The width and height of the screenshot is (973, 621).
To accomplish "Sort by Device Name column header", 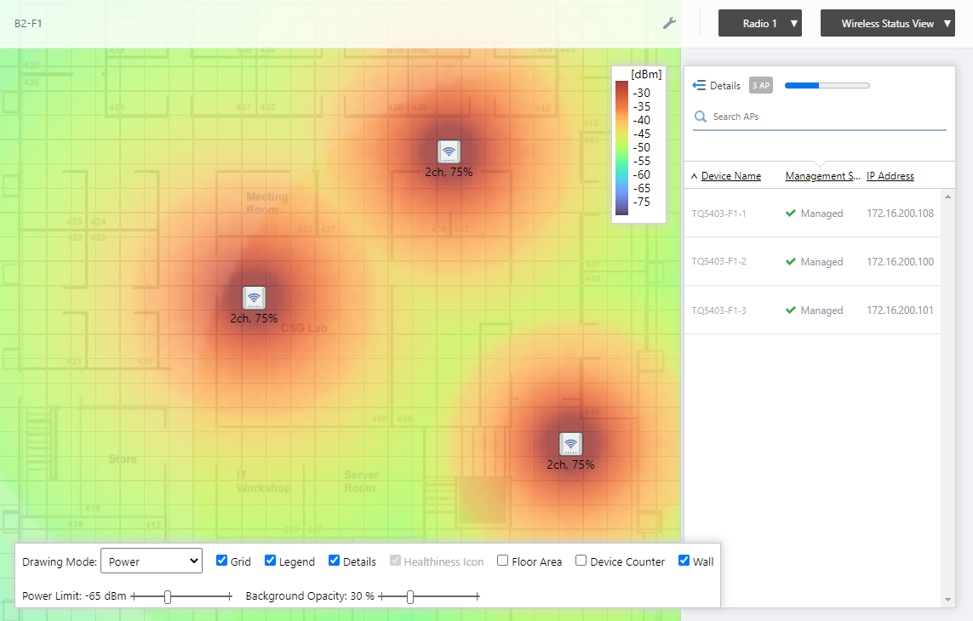I will coord(730,176).
